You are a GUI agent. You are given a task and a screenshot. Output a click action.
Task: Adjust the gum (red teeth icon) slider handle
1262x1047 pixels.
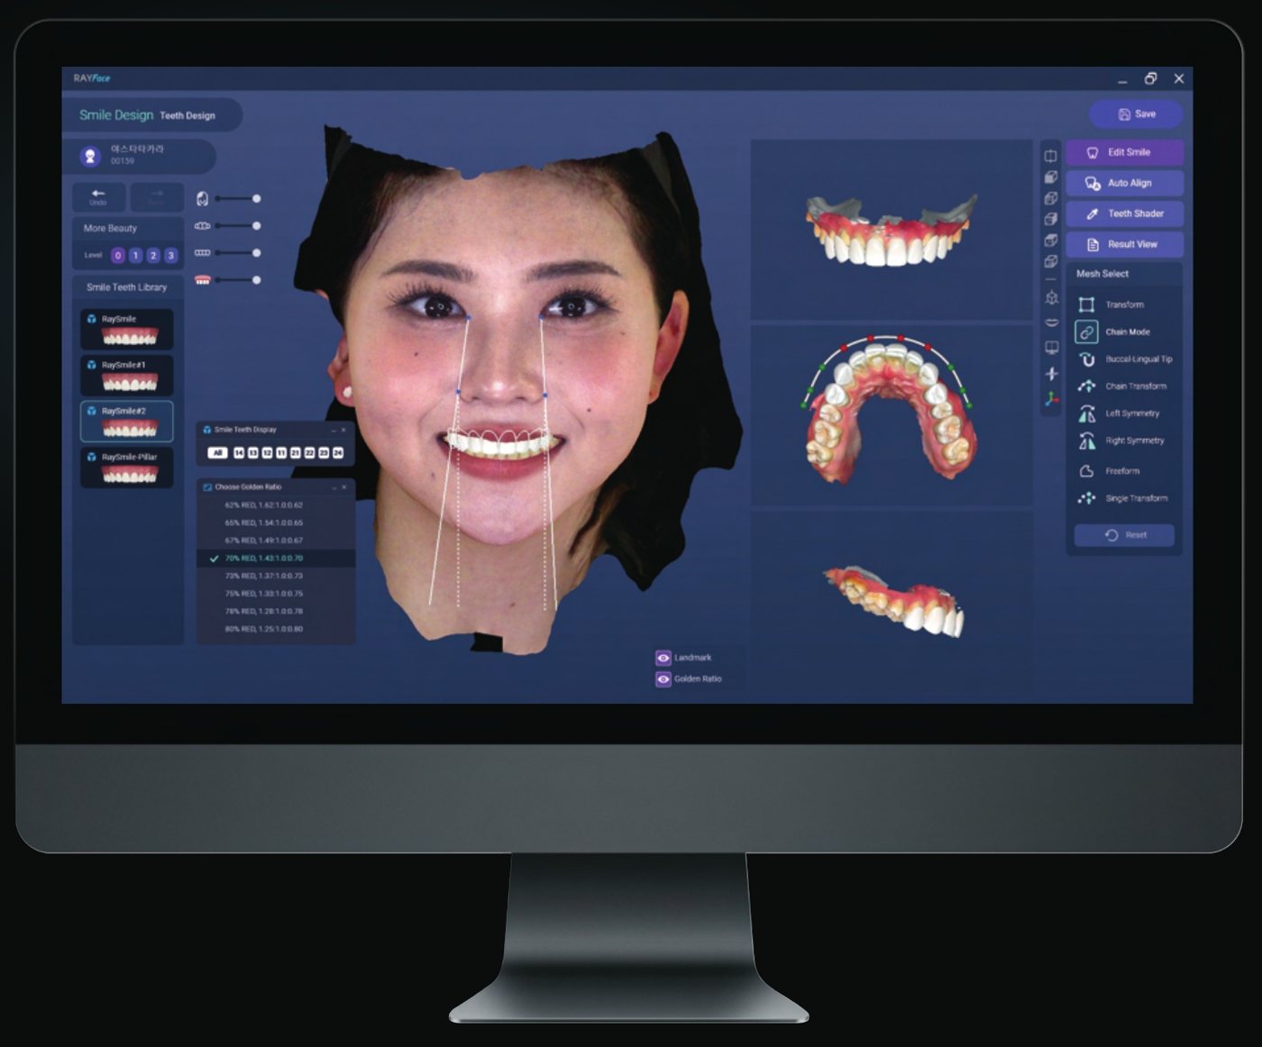[257, 280]
